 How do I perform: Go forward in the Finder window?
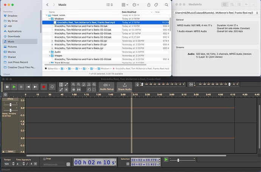click(x=54, y=5)
